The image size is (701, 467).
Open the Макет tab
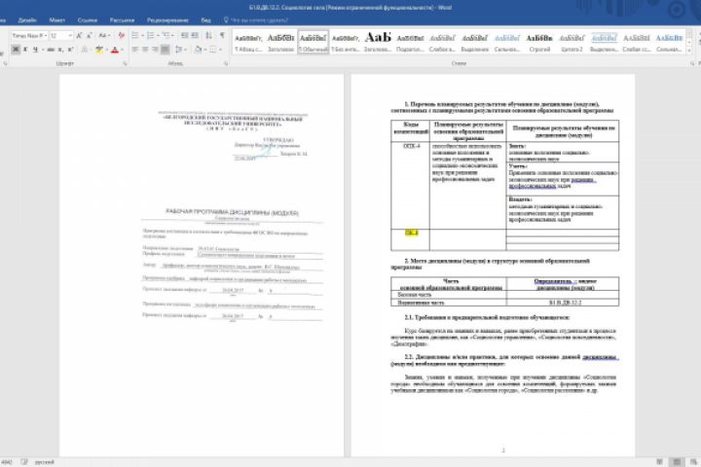[56, 20]
